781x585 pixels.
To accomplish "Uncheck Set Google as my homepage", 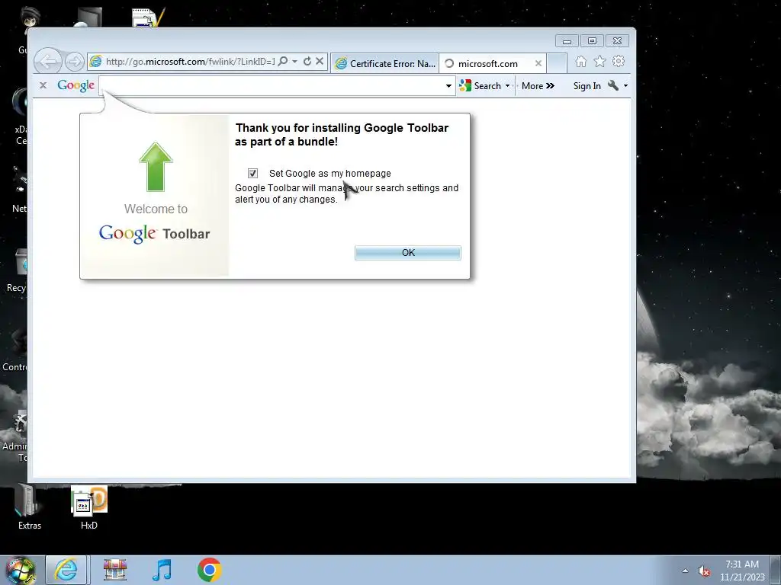I will (252, 173).
